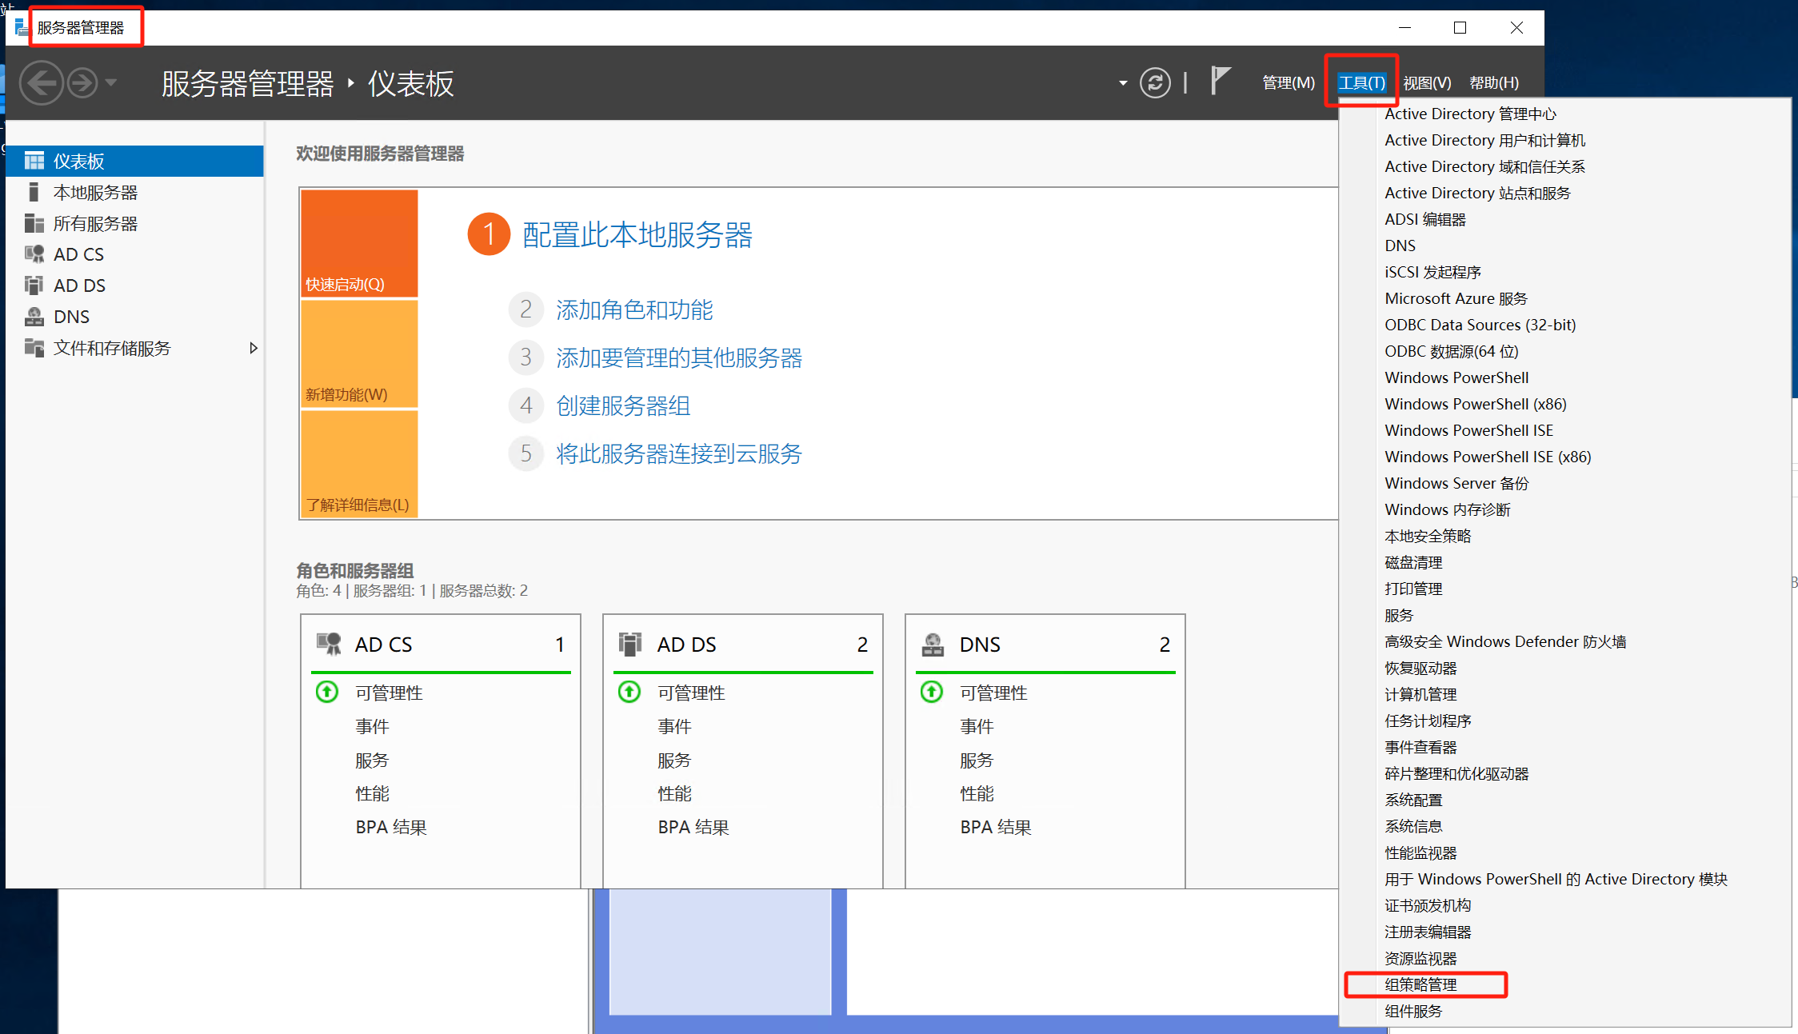This screenshot has width=1798, height=1034.
Task: Select 所有服务器 icon in sidebar
Action: (34, 223)
